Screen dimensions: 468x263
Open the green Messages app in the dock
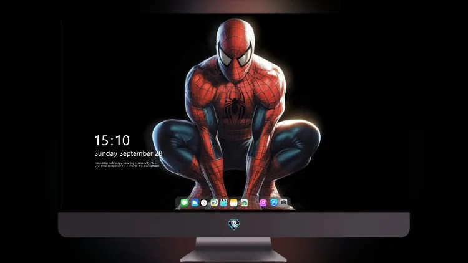(x=184, y=203)
